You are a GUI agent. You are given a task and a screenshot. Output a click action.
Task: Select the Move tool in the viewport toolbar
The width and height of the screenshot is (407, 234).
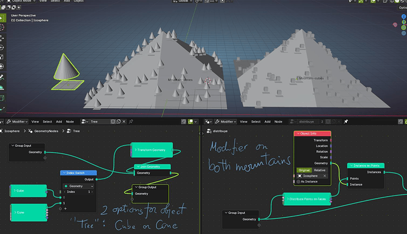click(x=2, y=38)
